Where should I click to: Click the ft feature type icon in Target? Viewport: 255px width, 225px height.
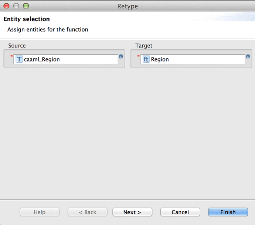(x=146, y=59)
